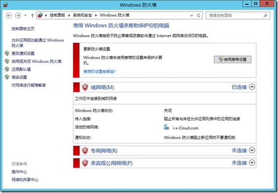Click the i-x-Cloud.com network icon
Image resolution: width=278 pixels, height=193 pixels.
(x=166, y=127)
